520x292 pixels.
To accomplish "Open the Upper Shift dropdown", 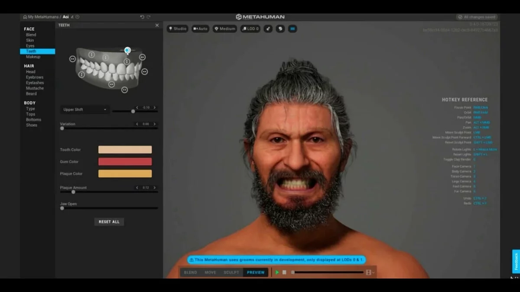I will point(84,109).
